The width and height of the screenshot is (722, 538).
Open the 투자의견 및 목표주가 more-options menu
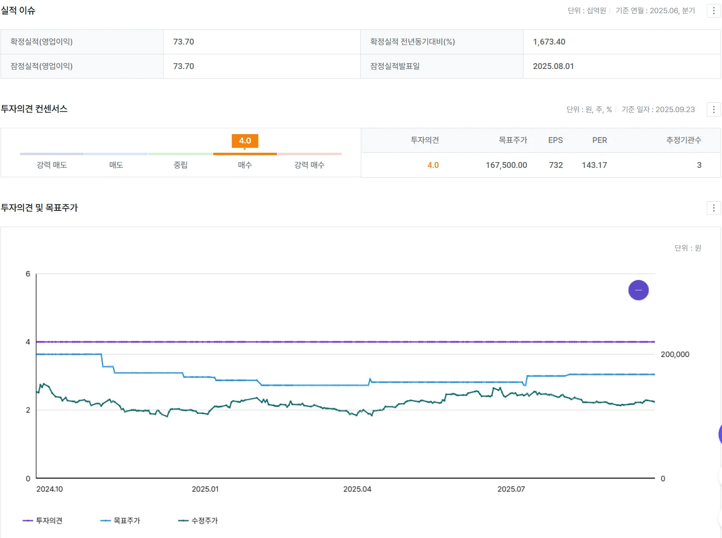(713, 208)
